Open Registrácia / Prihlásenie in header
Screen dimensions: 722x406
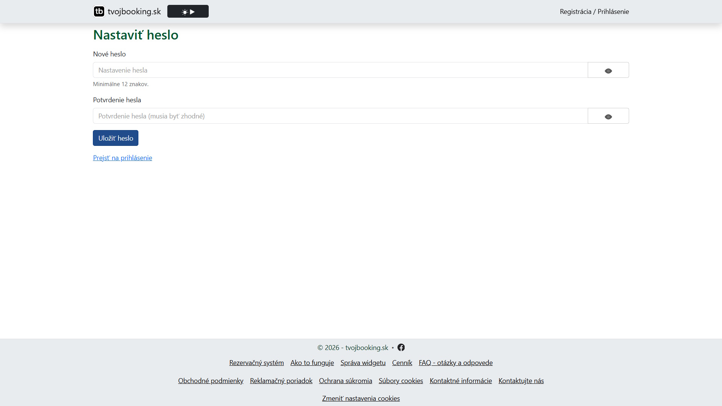point(594,12)
